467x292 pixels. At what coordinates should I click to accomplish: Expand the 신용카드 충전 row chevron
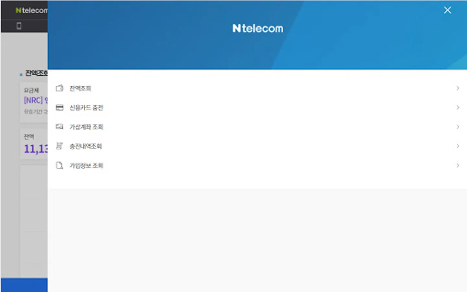pyautogui.click(x=458, y=107)
